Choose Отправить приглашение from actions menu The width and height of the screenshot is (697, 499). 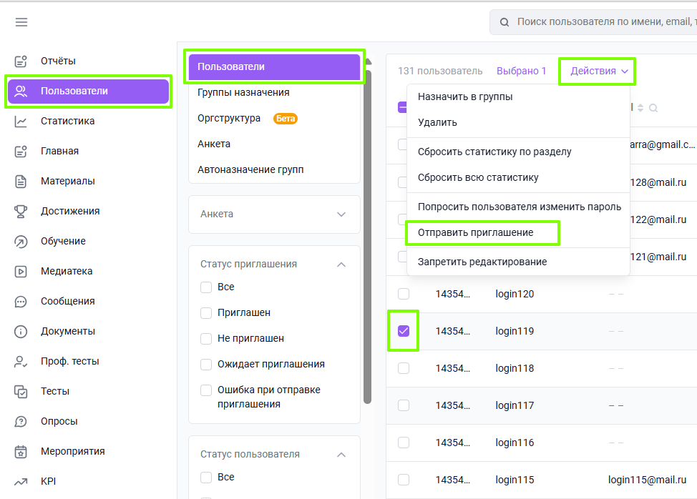[475, 232]
